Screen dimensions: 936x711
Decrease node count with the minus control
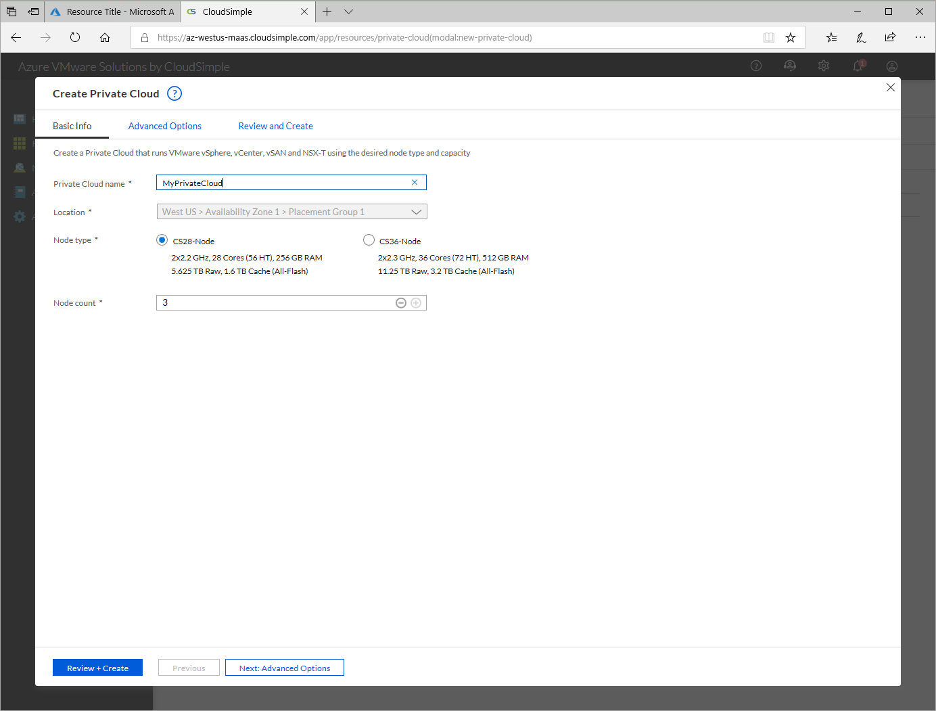[401, 302]
